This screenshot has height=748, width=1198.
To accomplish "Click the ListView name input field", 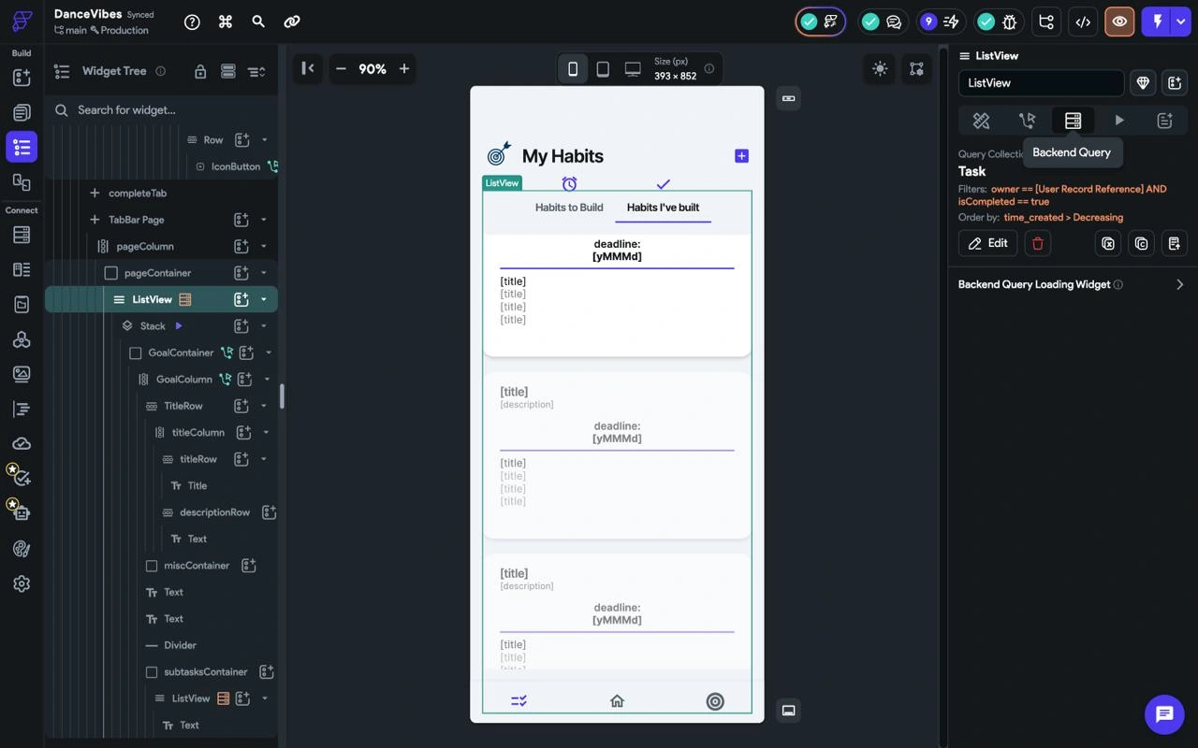I will pyautogui.click(x=1041, y=83).
